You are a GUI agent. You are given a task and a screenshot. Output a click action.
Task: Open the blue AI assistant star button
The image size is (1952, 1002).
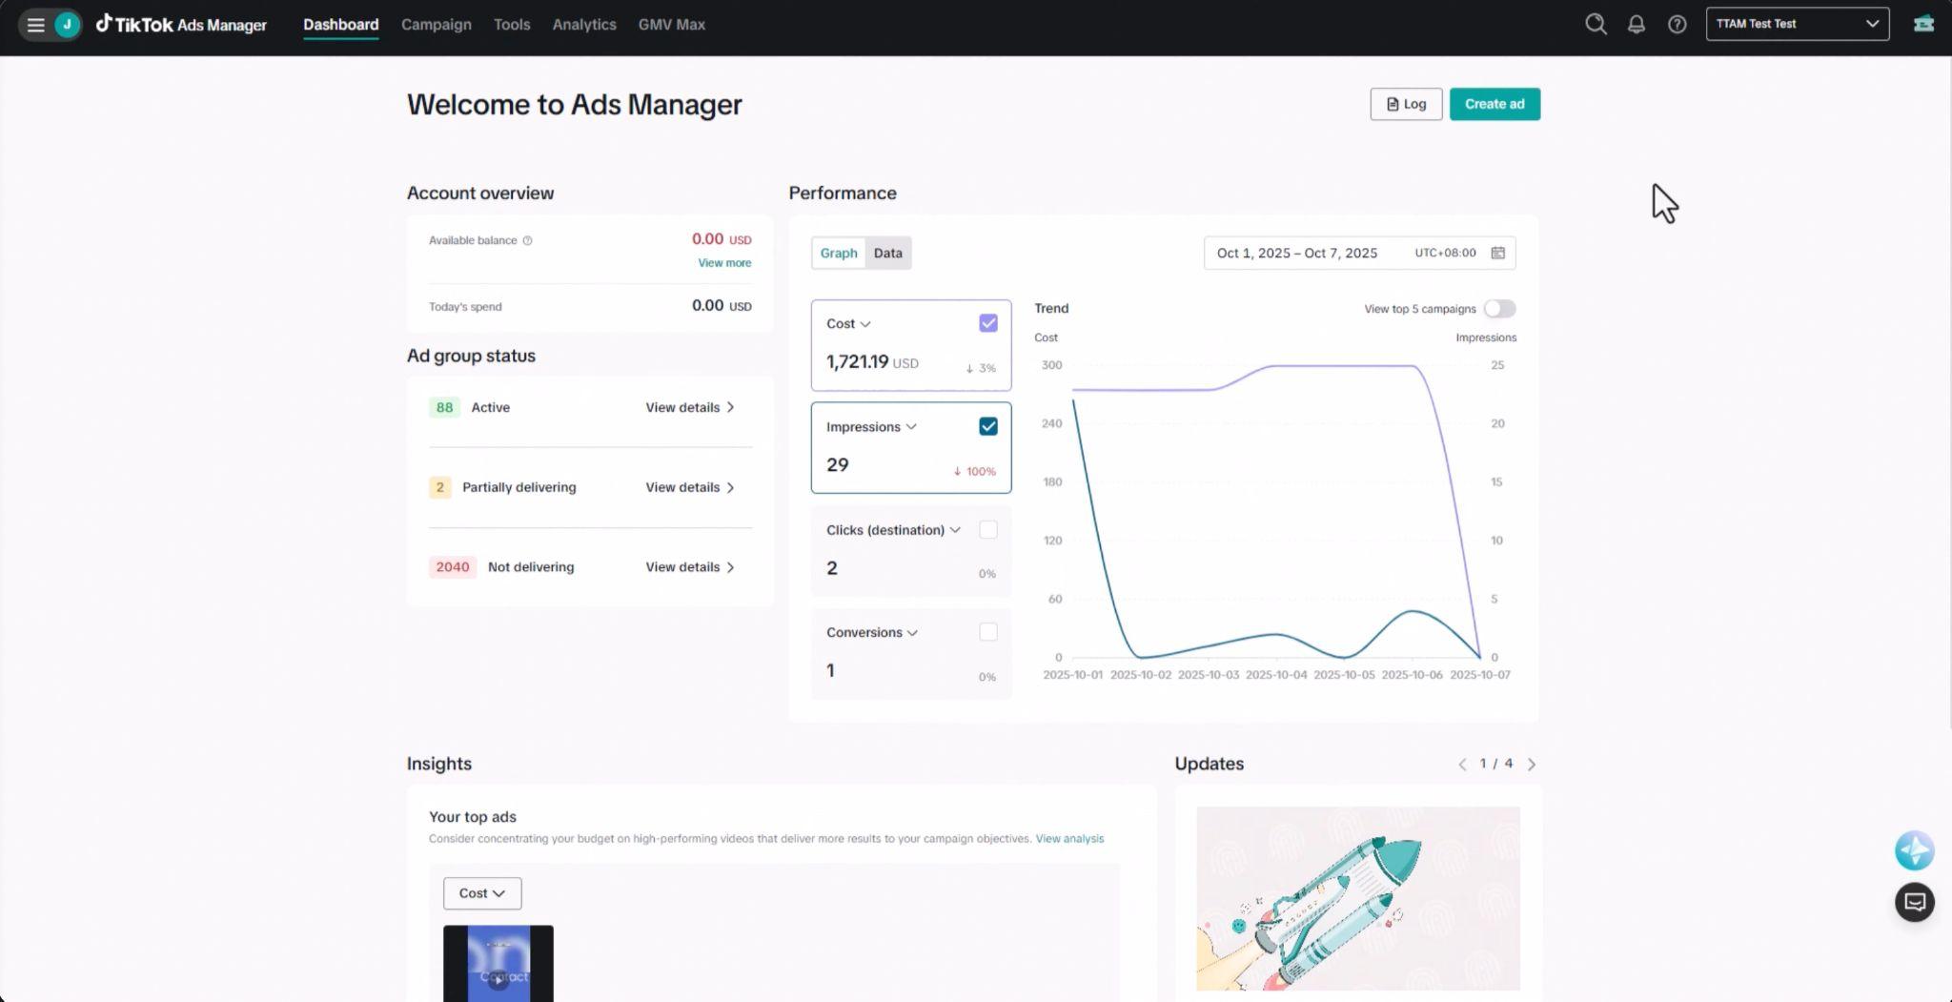(x=1914, y=850)
